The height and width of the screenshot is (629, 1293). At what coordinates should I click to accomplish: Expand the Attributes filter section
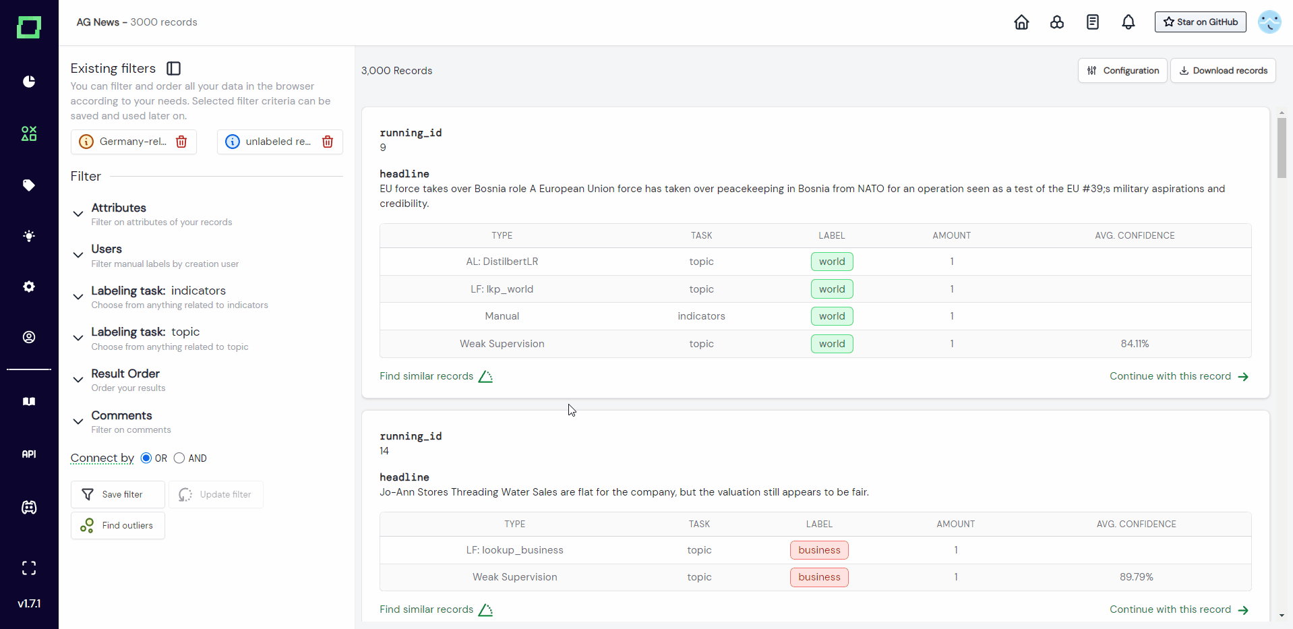(78, 214)
